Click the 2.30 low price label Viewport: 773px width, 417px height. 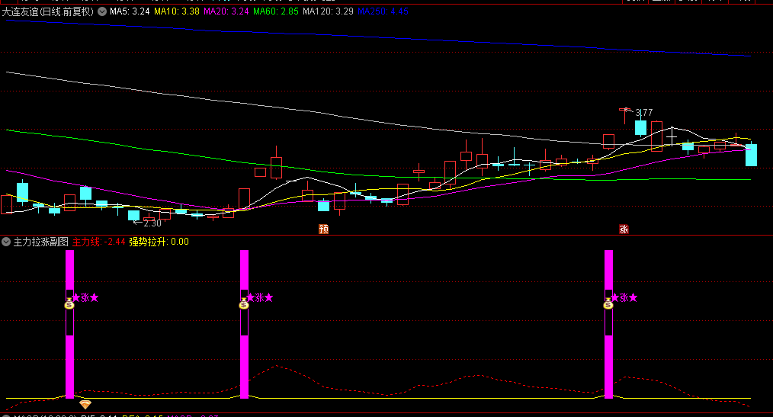tap(152, 223)
